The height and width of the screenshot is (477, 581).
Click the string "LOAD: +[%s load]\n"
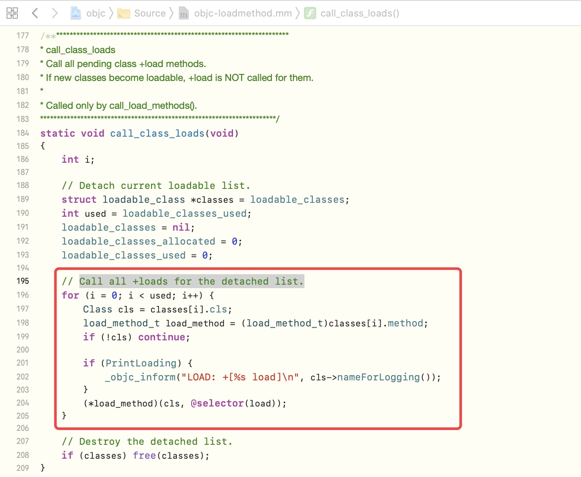[240, 377]
